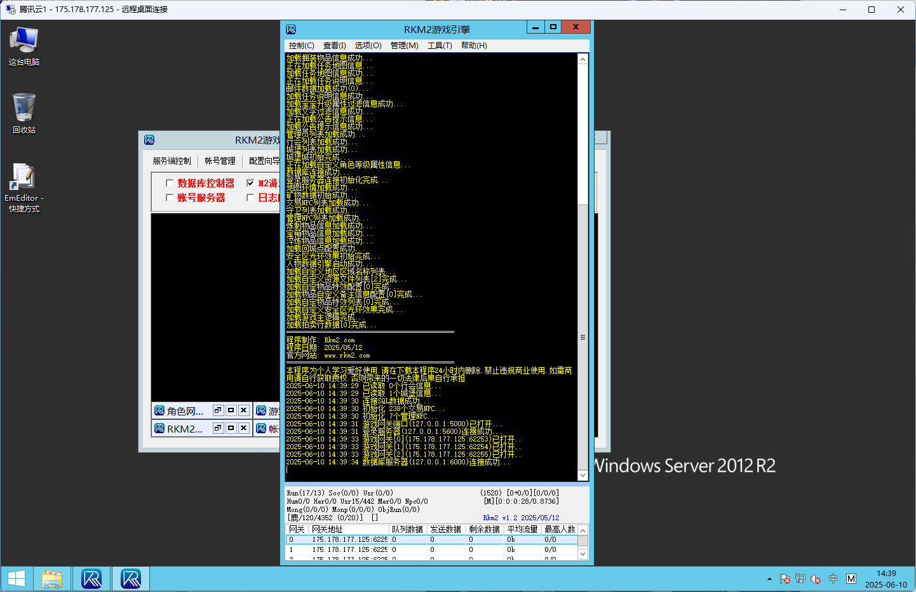
Task: Open the 控制(C) menu
Action: 301,46
